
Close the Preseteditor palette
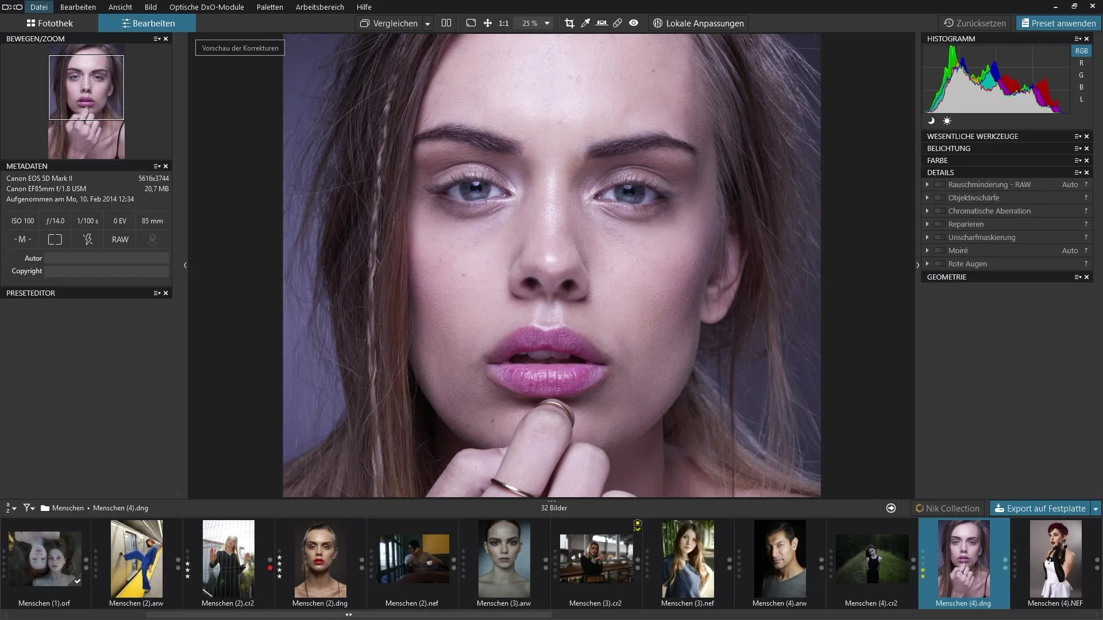point(166,293)
